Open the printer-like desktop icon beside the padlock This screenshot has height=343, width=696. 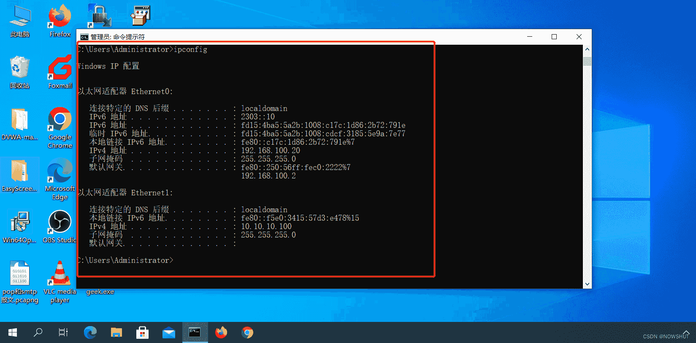click(x=141, y=15)
